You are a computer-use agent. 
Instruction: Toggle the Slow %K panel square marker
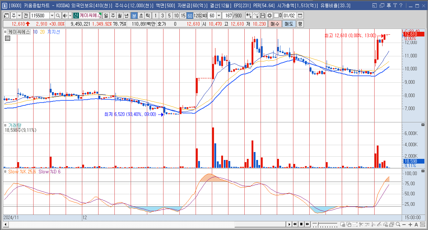[x=5, y=172]
